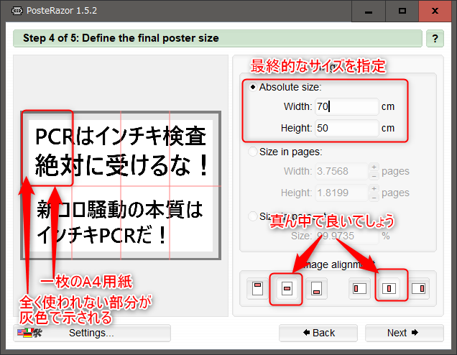457x355 pixels.
Task: Select left horizontal image alignment
Action: pyautogui.click(x=360, y=288)
